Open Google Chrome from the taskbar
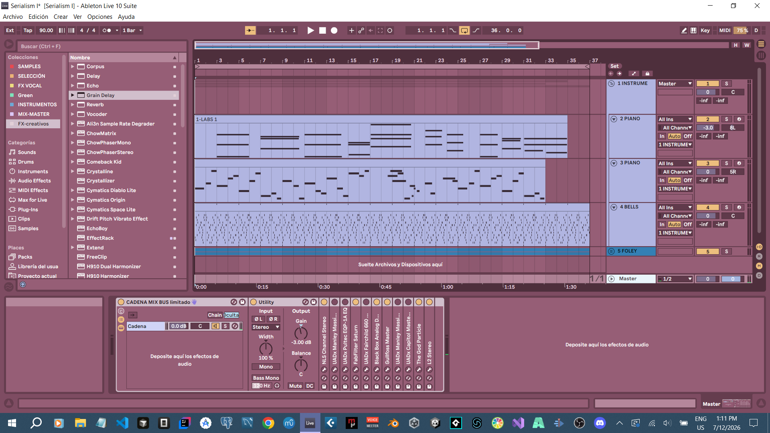 click(268, 423)
